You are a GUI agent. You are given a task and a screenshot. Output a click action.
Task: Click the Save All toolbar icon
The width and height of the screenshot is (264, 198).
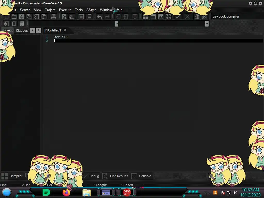[29, 16]
